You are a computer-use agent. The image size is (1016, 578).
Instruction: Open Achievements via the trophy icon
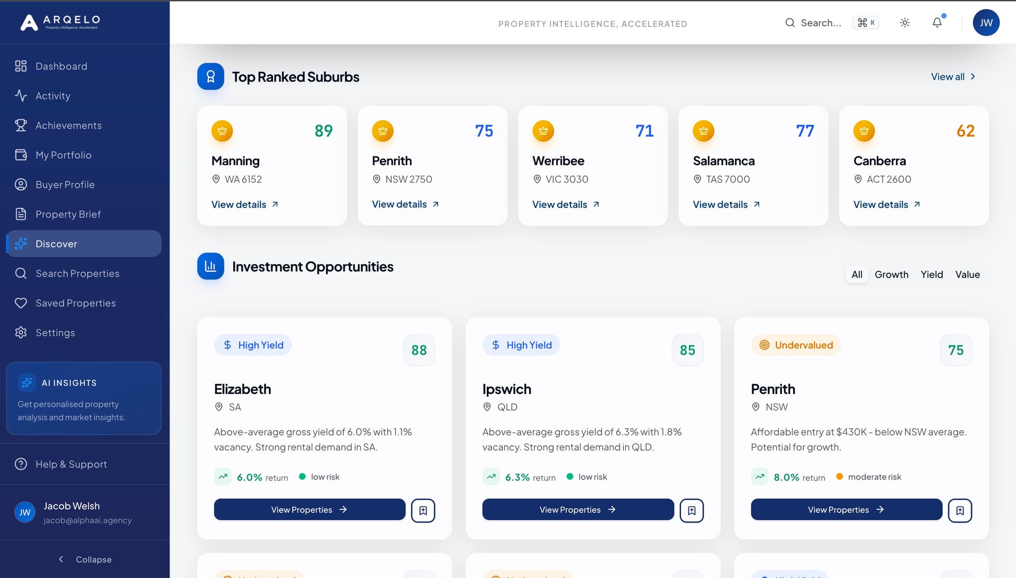21,125
